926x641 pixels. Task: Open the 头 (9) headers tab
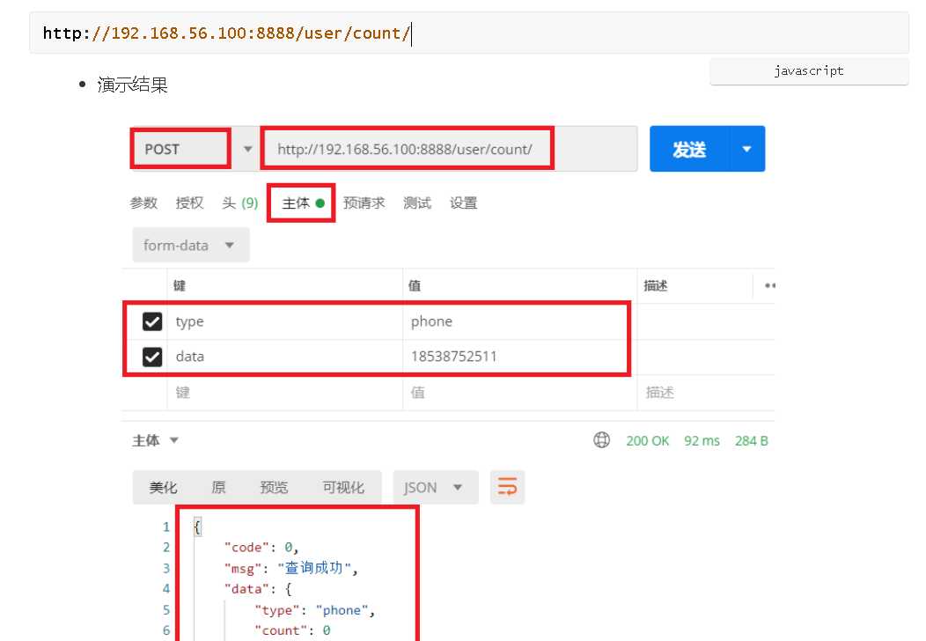click(x=239, y=203)
